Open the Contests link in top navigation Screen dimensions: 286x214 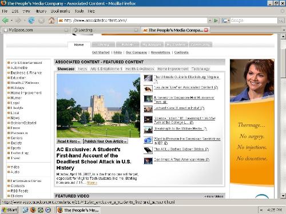coord(181,53)
